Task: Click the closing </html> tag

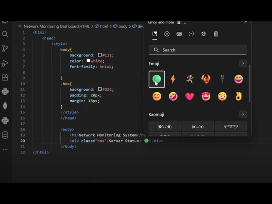Action: tap(41, 152)
